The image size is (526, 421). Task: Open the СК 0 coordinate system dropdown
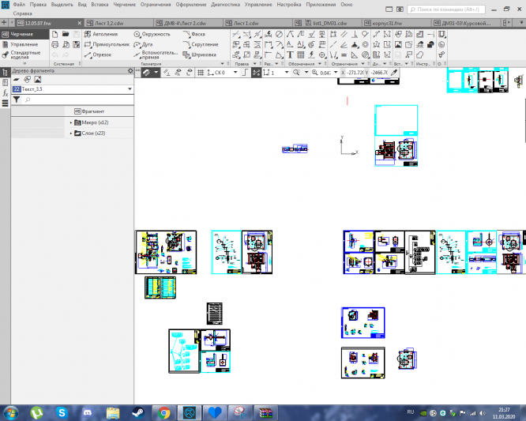point(235,73)
